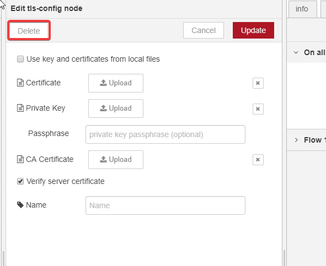Cancel editing the tls-config node
The width and height of the screenshot is (326, 266).
pos(204,30)
